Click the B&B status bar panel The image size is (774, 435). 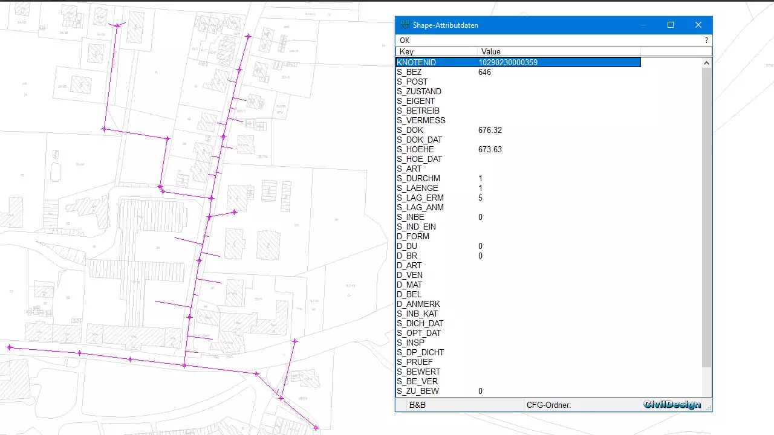(x=417, y=405)
